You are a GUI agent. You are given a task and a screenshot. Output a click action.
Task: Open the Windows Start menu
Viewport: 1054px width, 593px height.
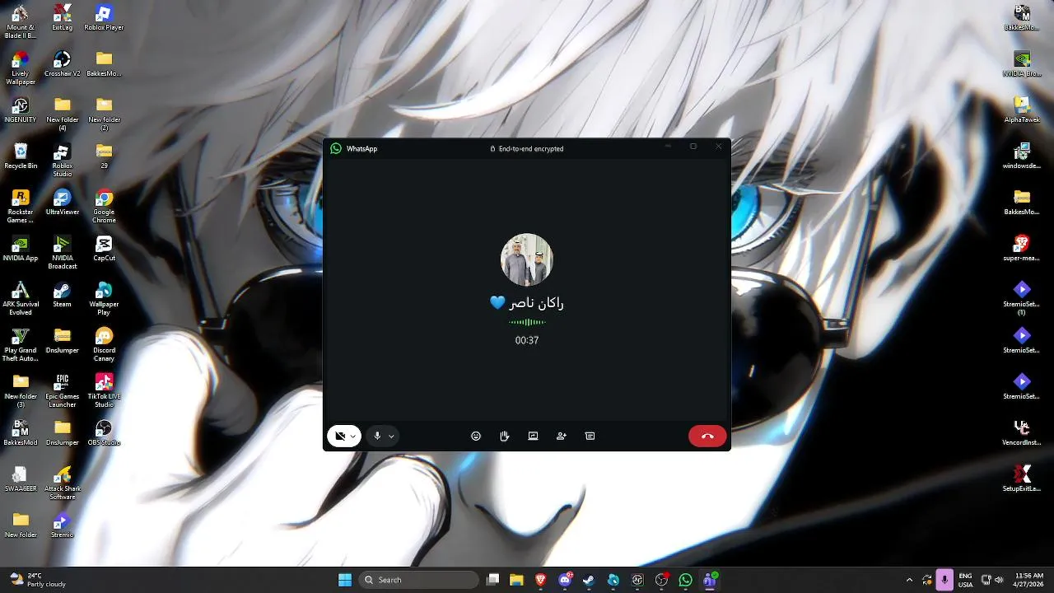345,580
